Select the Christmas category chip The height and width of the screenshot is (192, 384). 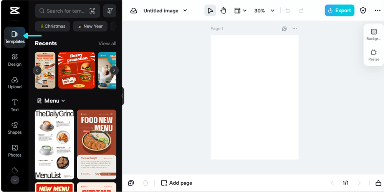point(52,26)
